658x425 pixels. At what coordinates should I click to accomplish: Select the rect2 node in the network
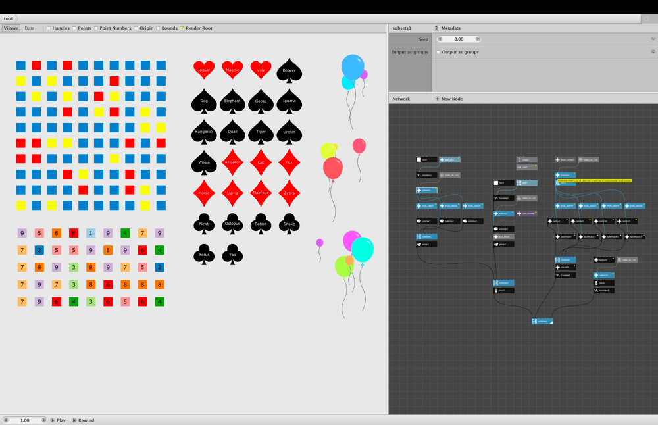coord(426,159)
